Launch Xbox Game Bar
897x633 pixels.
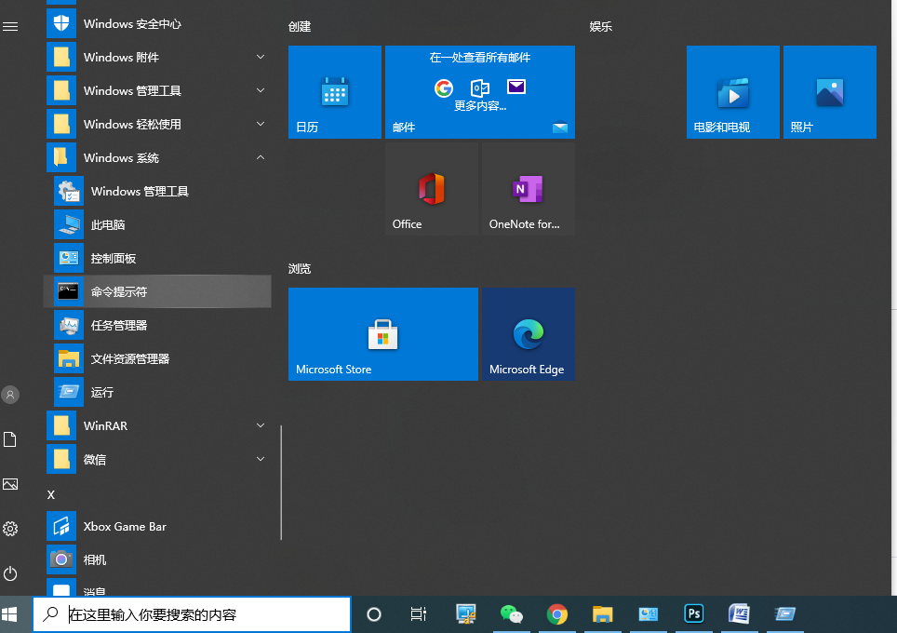click(157, 527)
